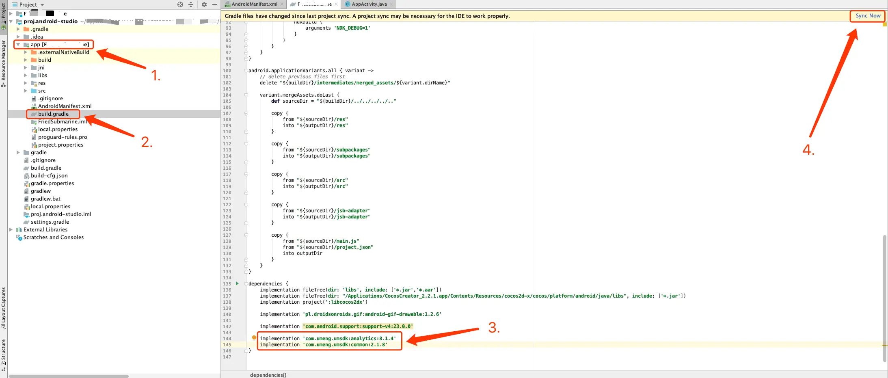888x378 pixels.
Task: Expand the .idea folder
Action: [18, 37]
